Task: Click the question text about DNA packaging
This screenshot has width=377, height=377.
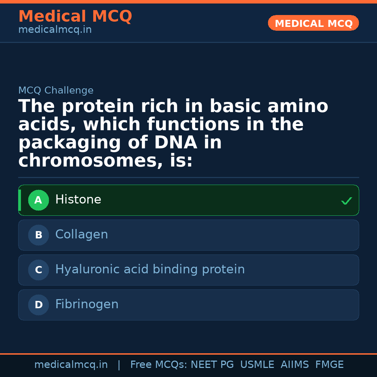Action: (173, 133)
